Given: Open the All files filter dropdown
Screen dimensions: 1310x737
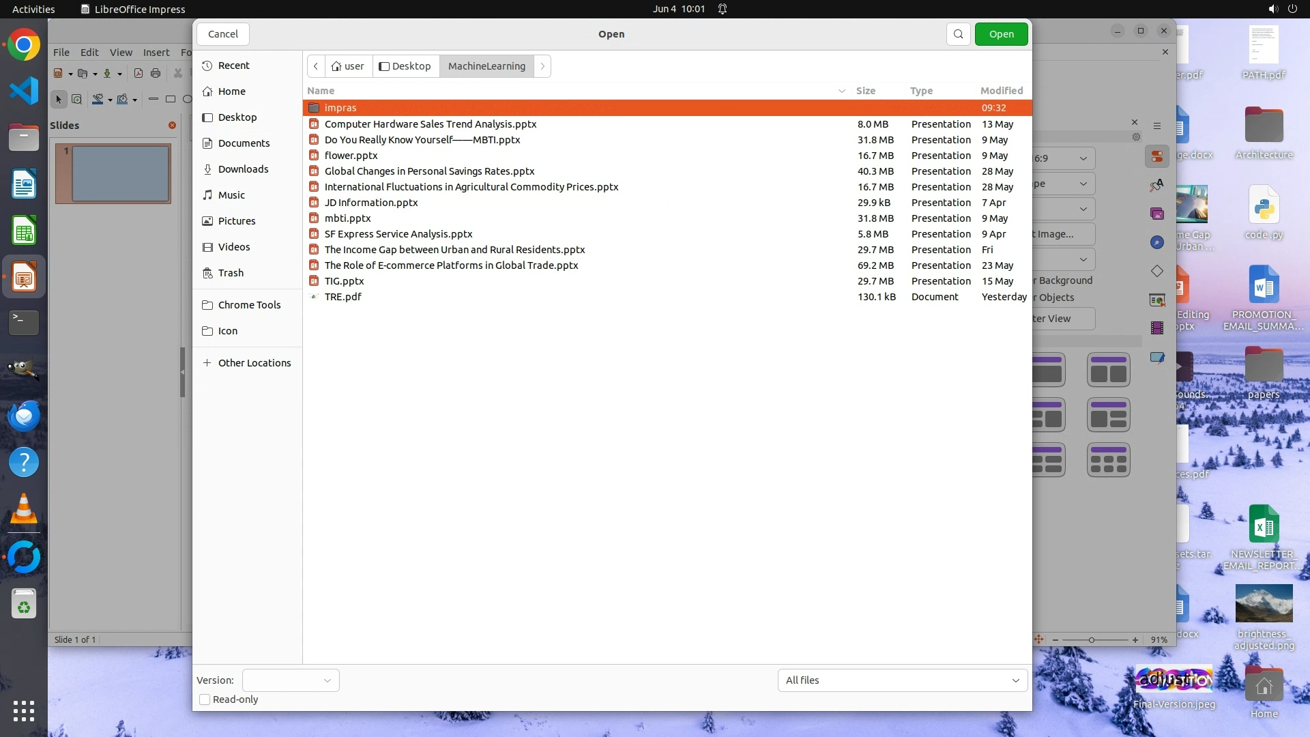Looking at the screenshot, I should tap(902, 680).
